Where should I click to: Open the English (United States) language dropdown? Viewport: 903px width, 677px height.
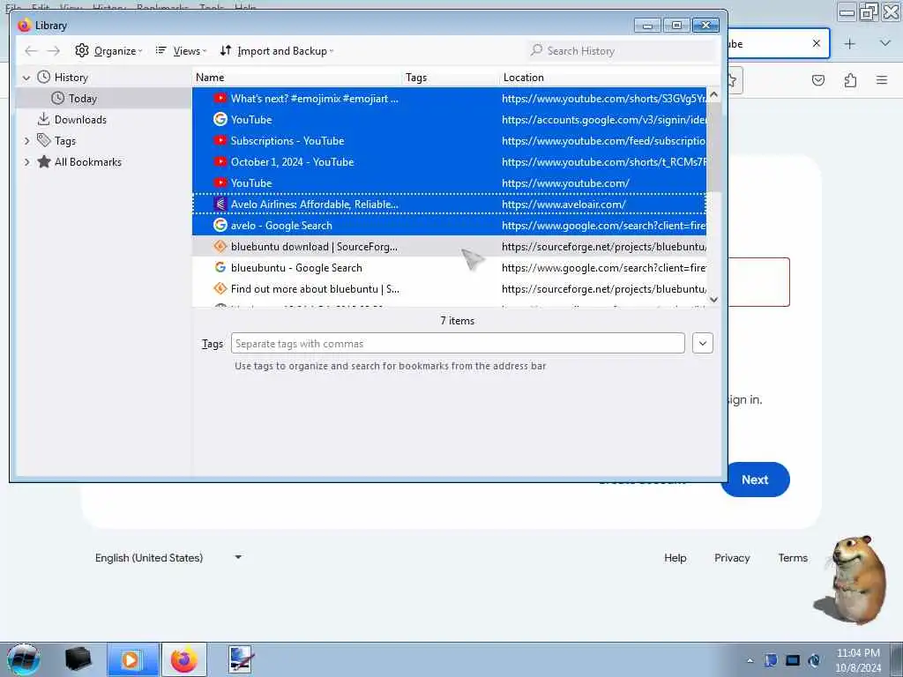pos(168,558)
